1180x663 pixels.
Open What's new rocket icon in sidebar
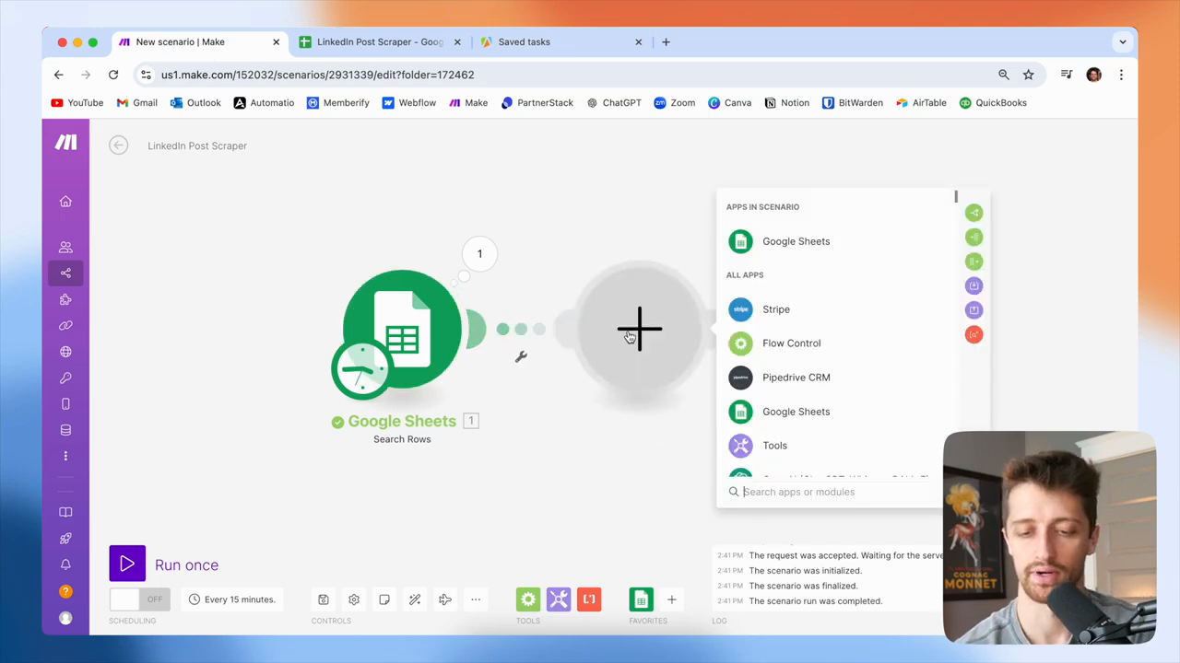(x=65, y=539)
